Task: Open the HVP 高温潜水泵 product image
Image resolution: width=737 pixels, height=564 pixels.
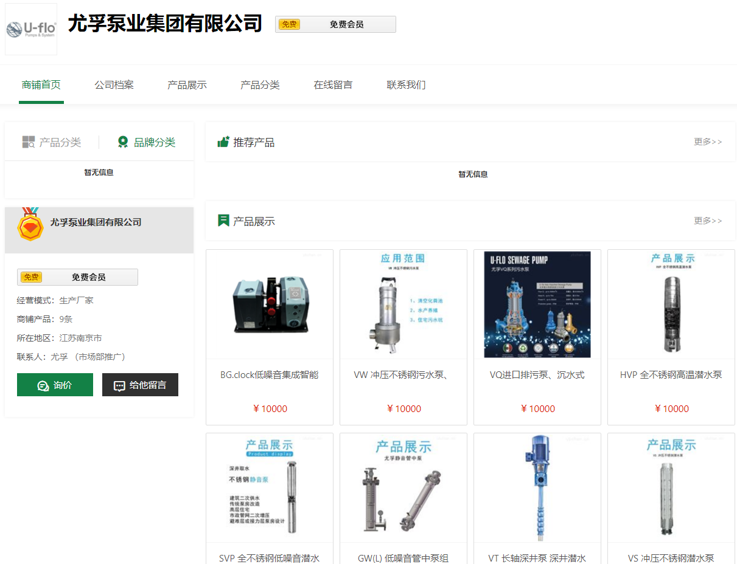Action: pyautogui.click(x=671, y=304)
